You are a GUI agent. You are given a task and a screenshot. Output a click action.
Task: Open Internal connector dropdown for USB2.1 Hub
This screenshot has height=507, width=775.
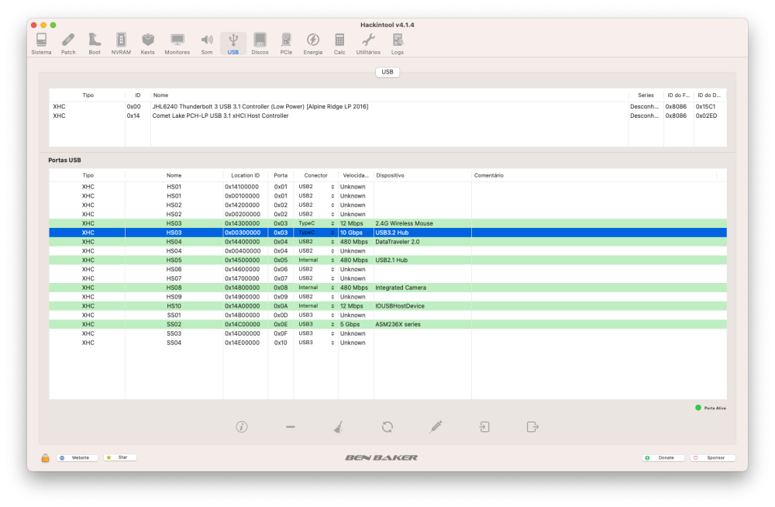316,260
